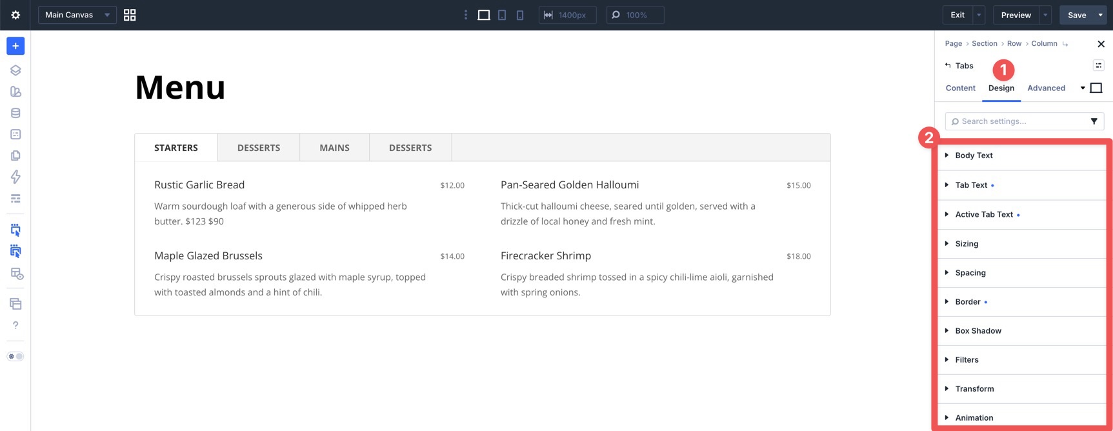Click the blue add module plus button

15,46
